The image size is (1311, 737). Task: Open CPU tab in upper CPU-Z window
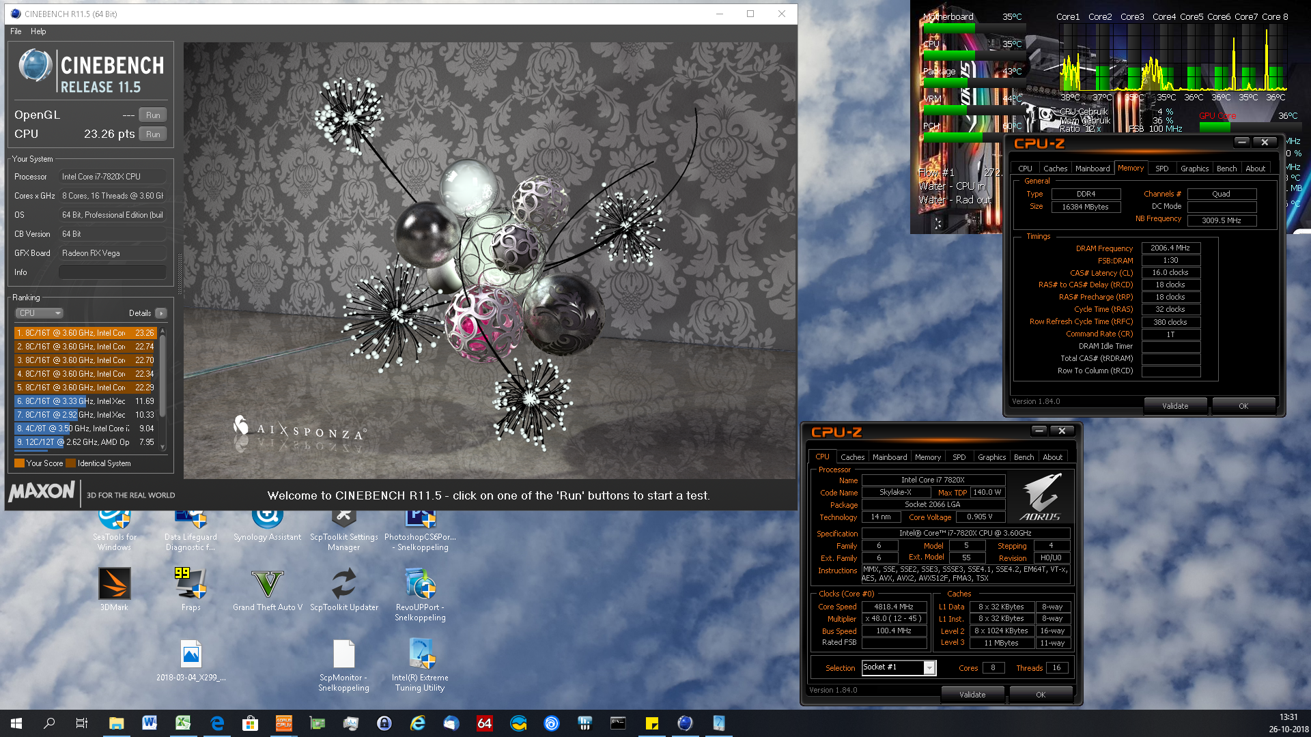click(x=1025, y=169)
